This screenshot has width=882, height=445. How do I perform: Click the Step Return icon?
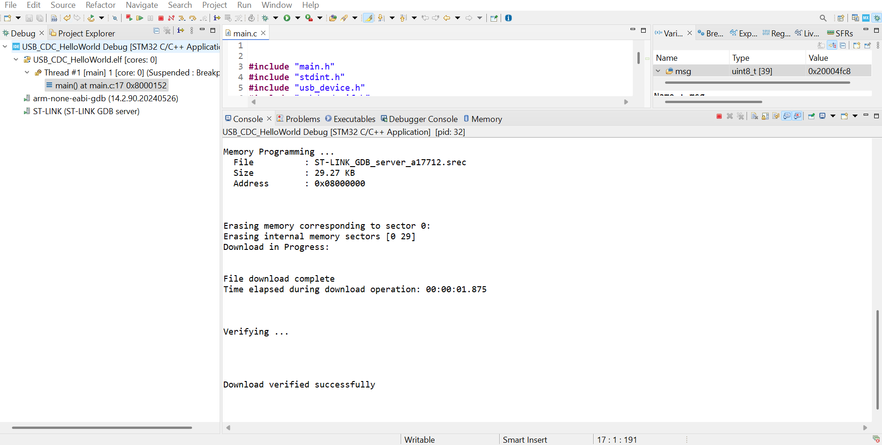pos(203,18)
